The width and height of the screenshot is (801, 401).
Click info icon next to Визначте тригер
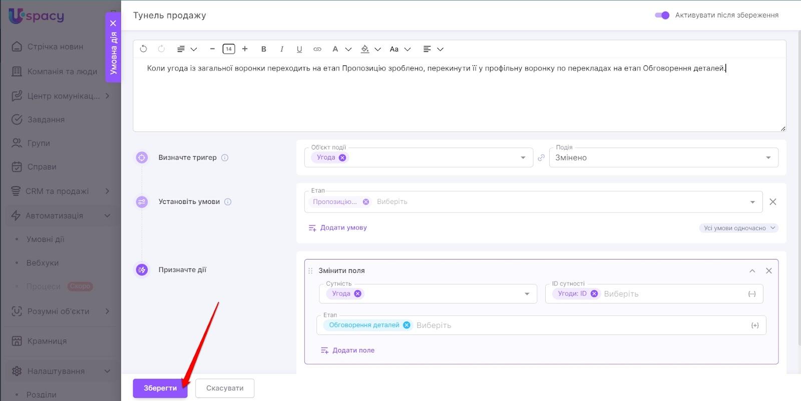(225, 157)
